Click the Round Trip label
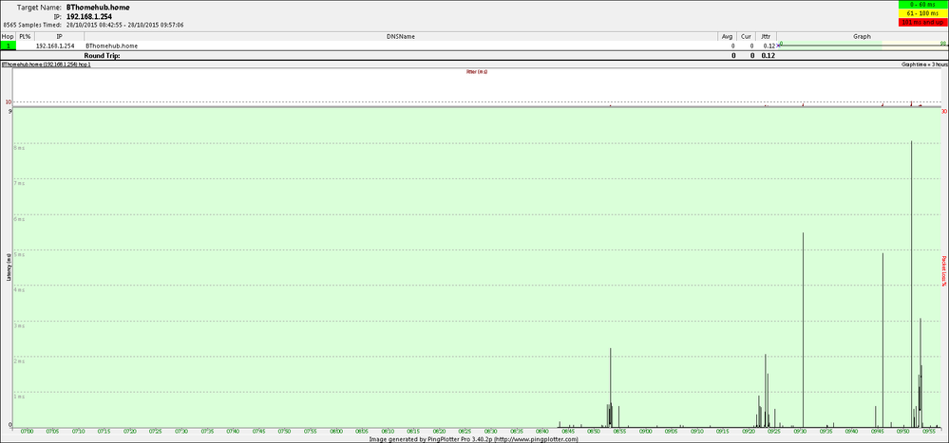 tap(102, 56)
